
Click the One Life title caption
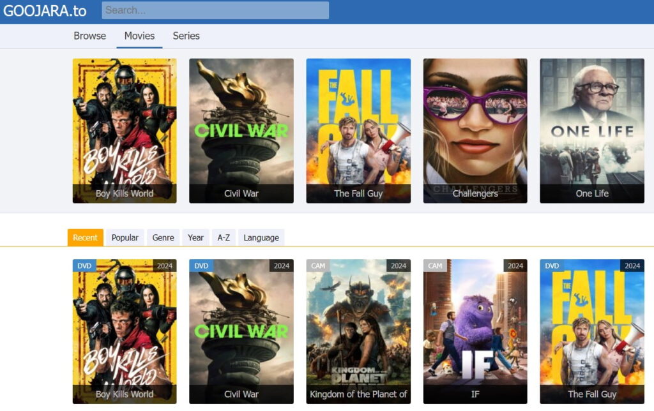[592, 193]
